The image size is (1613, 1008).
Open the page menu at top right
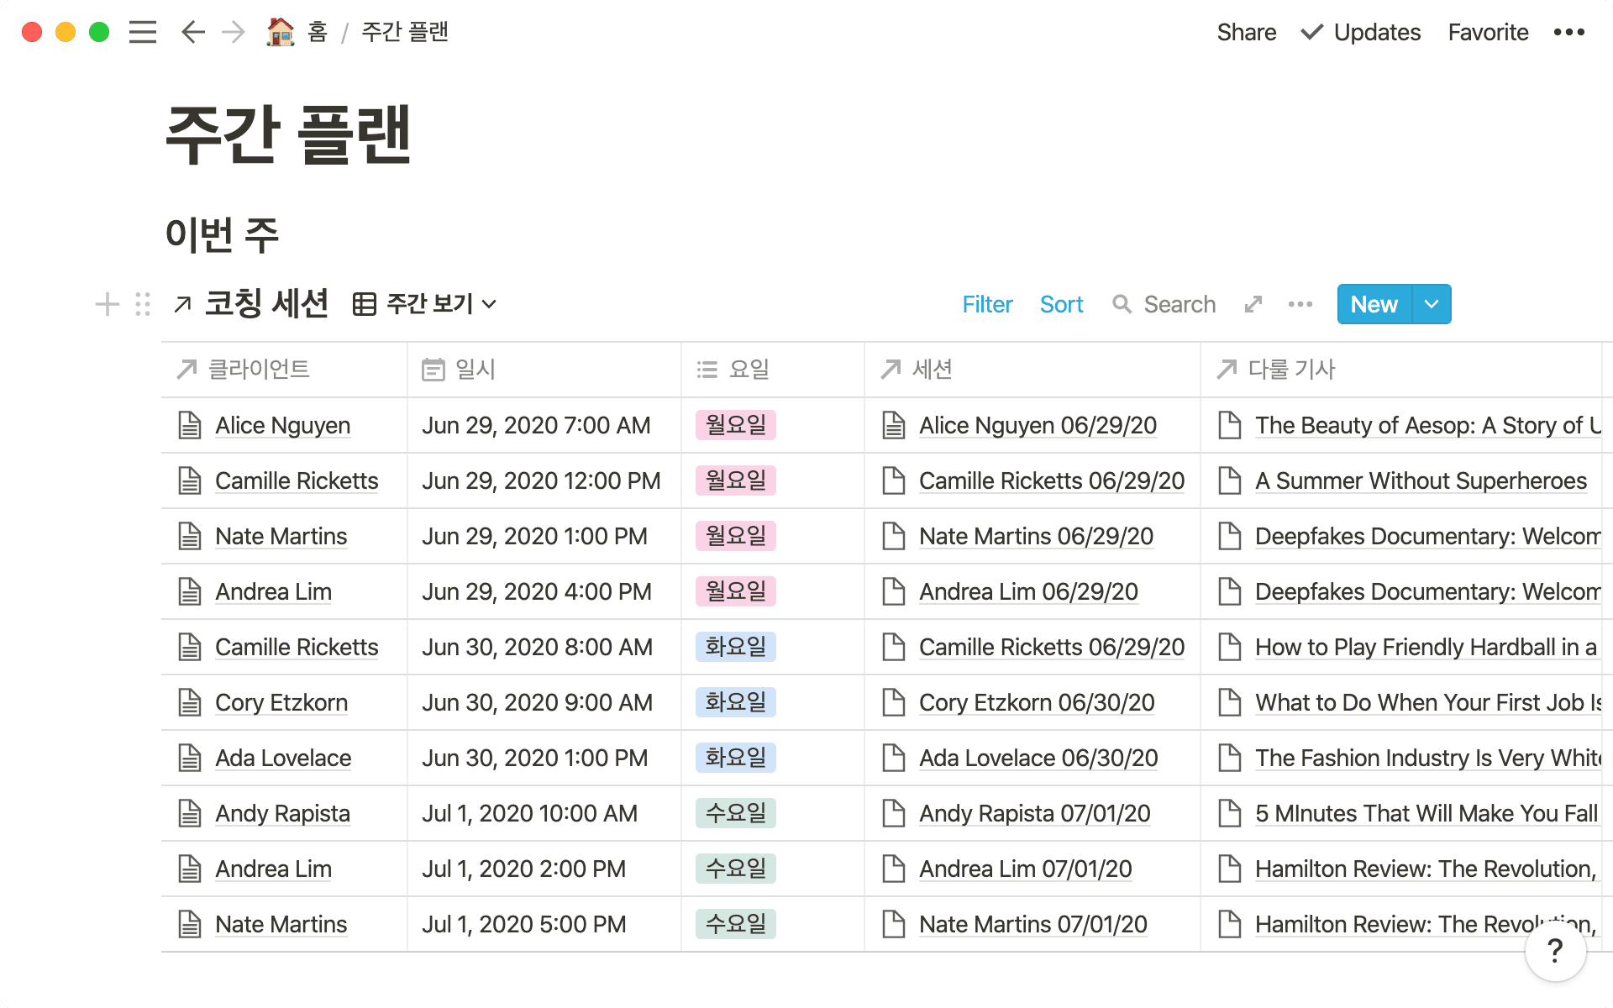[x=1568, y=32]
